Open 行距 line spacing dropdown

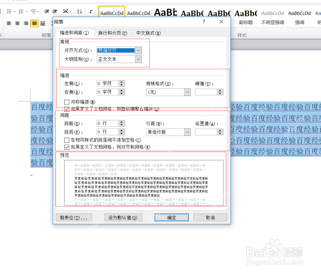(x=187, y=132)
